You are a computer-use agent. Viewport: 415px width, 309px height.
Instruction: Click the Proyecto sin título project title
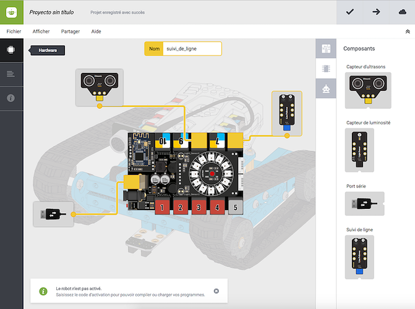(x=51, y=12)
